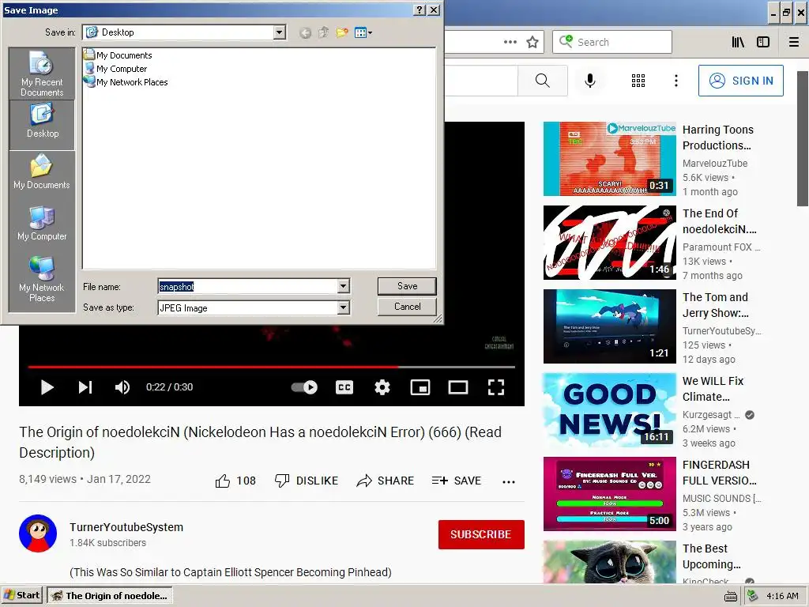The width and height of the screenshot is (809, 607).
Task: Open the GOOD NEWS climate video thumbnail
Action: [x=609, y=410]
